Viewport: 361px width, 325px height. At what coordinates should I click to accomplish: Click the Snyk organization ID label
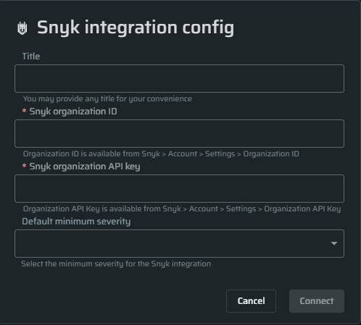[73, 111]
